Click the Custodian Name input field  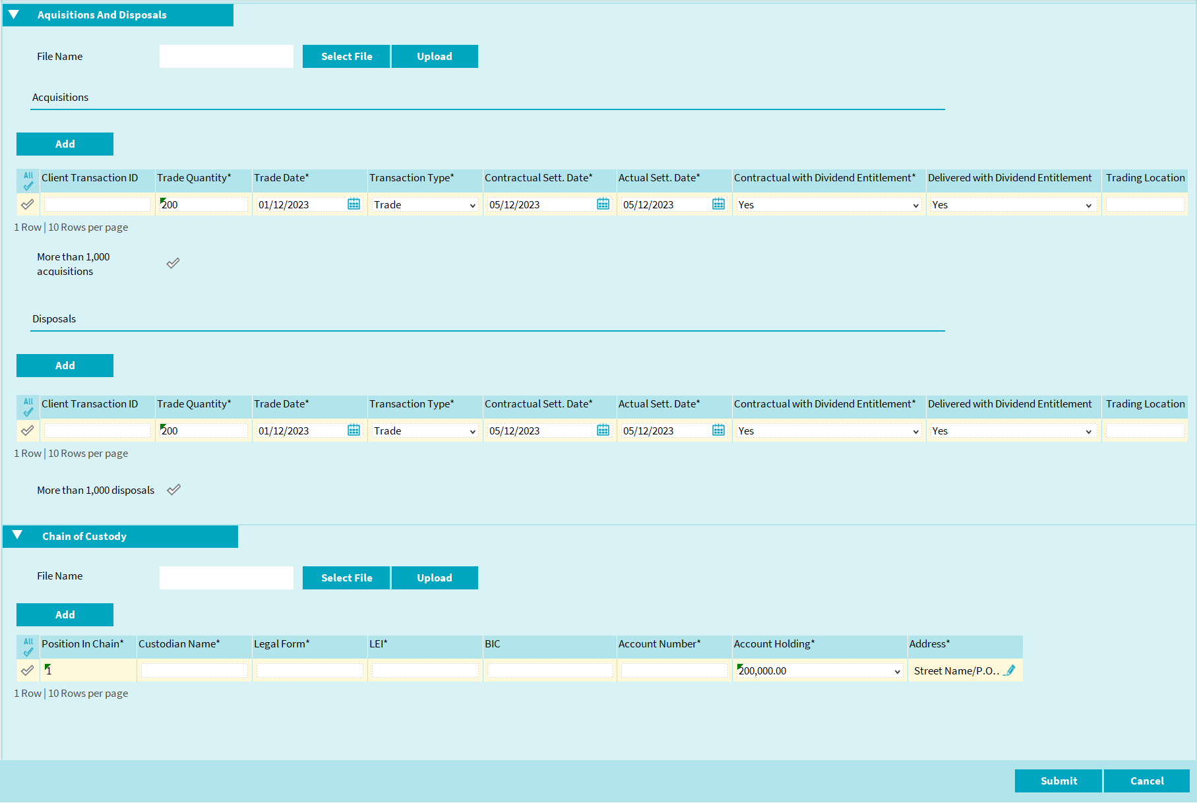coord(194,670)
